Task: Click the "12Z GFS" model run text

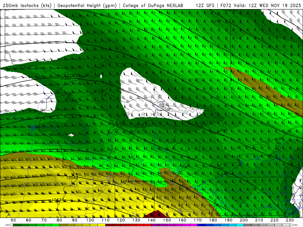Action: 205,6
